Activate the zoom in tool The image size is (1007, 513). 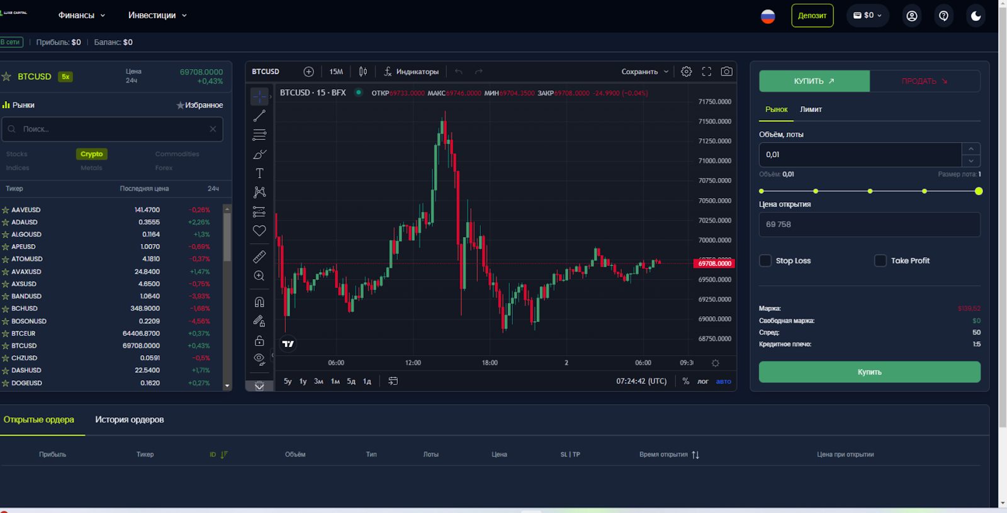[259, 276]
